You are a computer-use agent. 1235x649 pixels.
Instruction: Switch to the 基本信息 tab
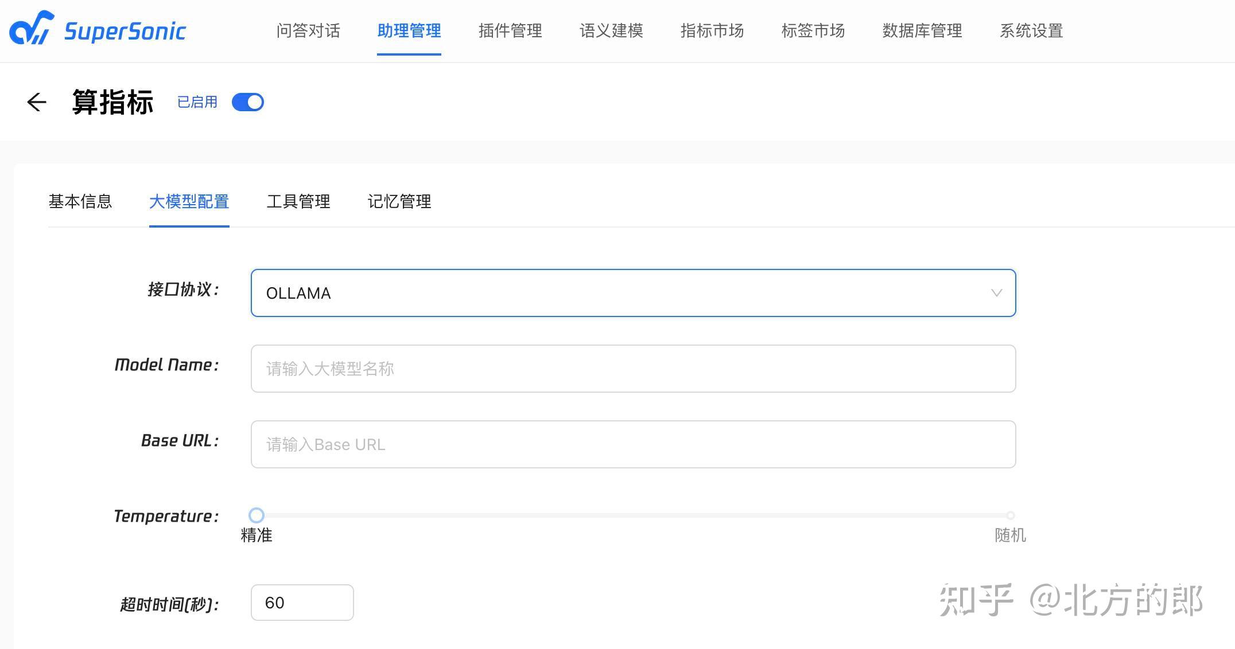click(x=80, y=202)
